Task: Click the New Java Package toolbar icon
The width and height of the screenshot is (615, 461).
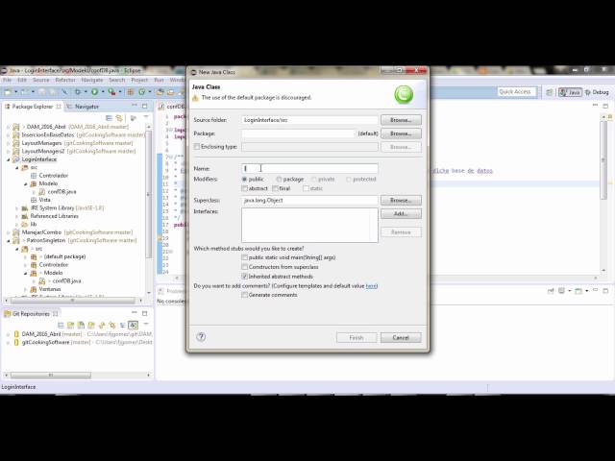Action: [x=131, y=92]
